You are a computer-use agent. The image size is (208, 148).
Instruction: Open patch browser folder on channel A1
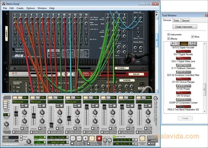(x=26, y=106)
